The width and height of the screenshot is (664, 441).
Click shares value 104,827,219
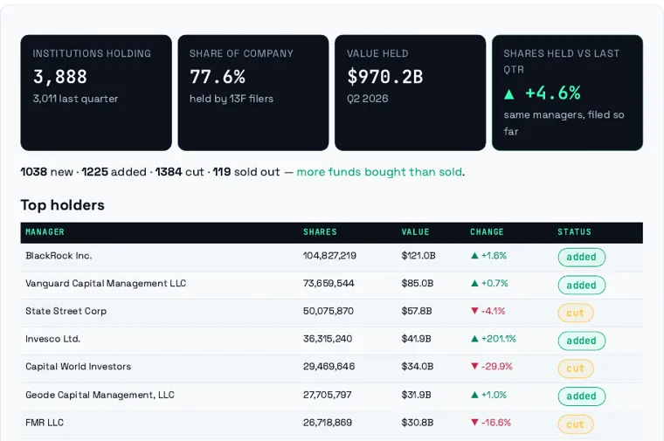click(x=329, y=256)
